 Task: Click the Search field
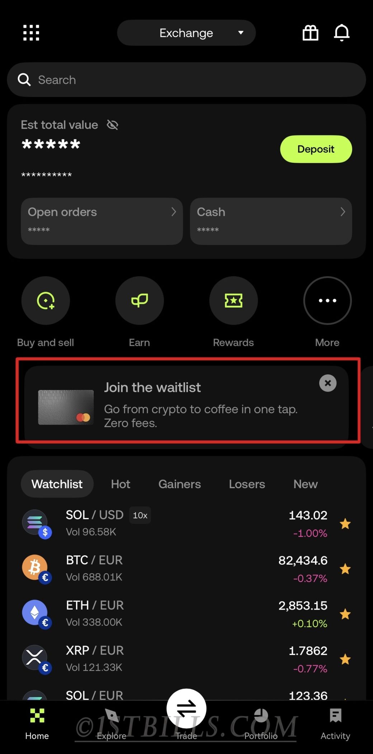(x=186, y=80)
